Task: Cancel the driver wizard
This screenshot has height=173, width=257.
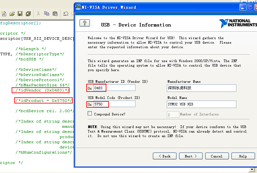Action: (x=217, y=156)
